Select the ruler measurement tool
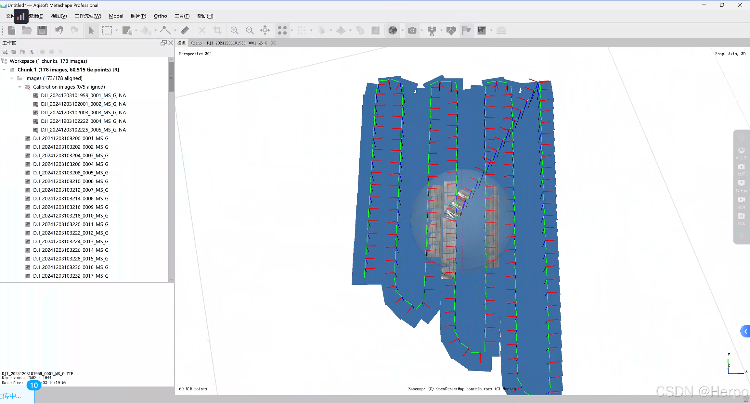 coord(185,31)
